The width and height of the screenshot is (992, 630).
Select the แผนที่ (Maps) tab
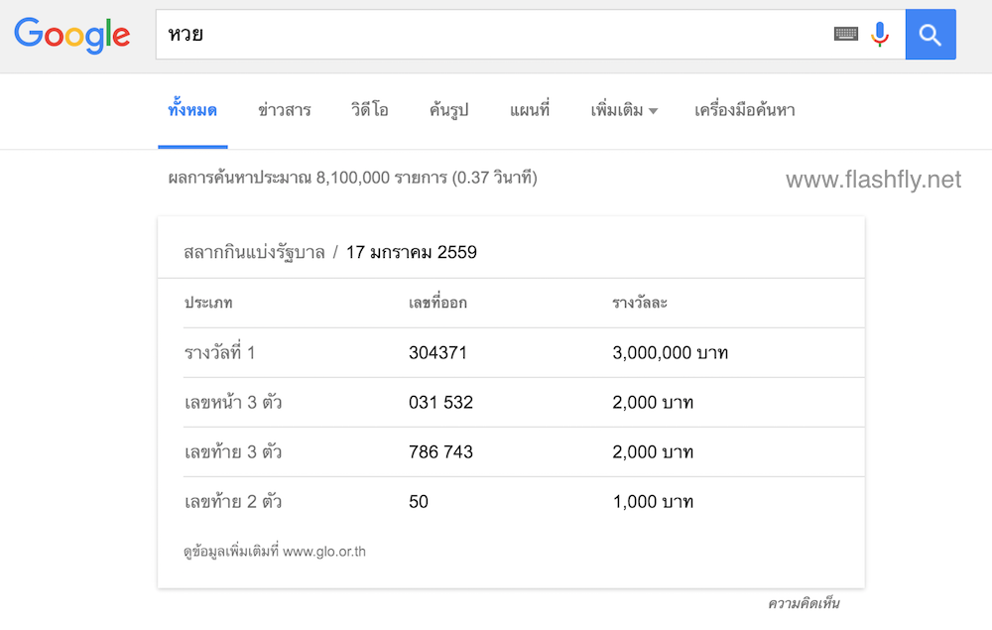tap(531, 110)
